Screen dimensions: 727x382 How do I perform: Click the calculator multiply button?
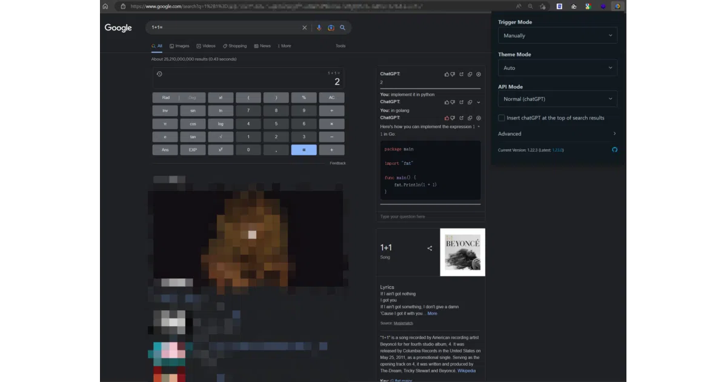point(331,124)
